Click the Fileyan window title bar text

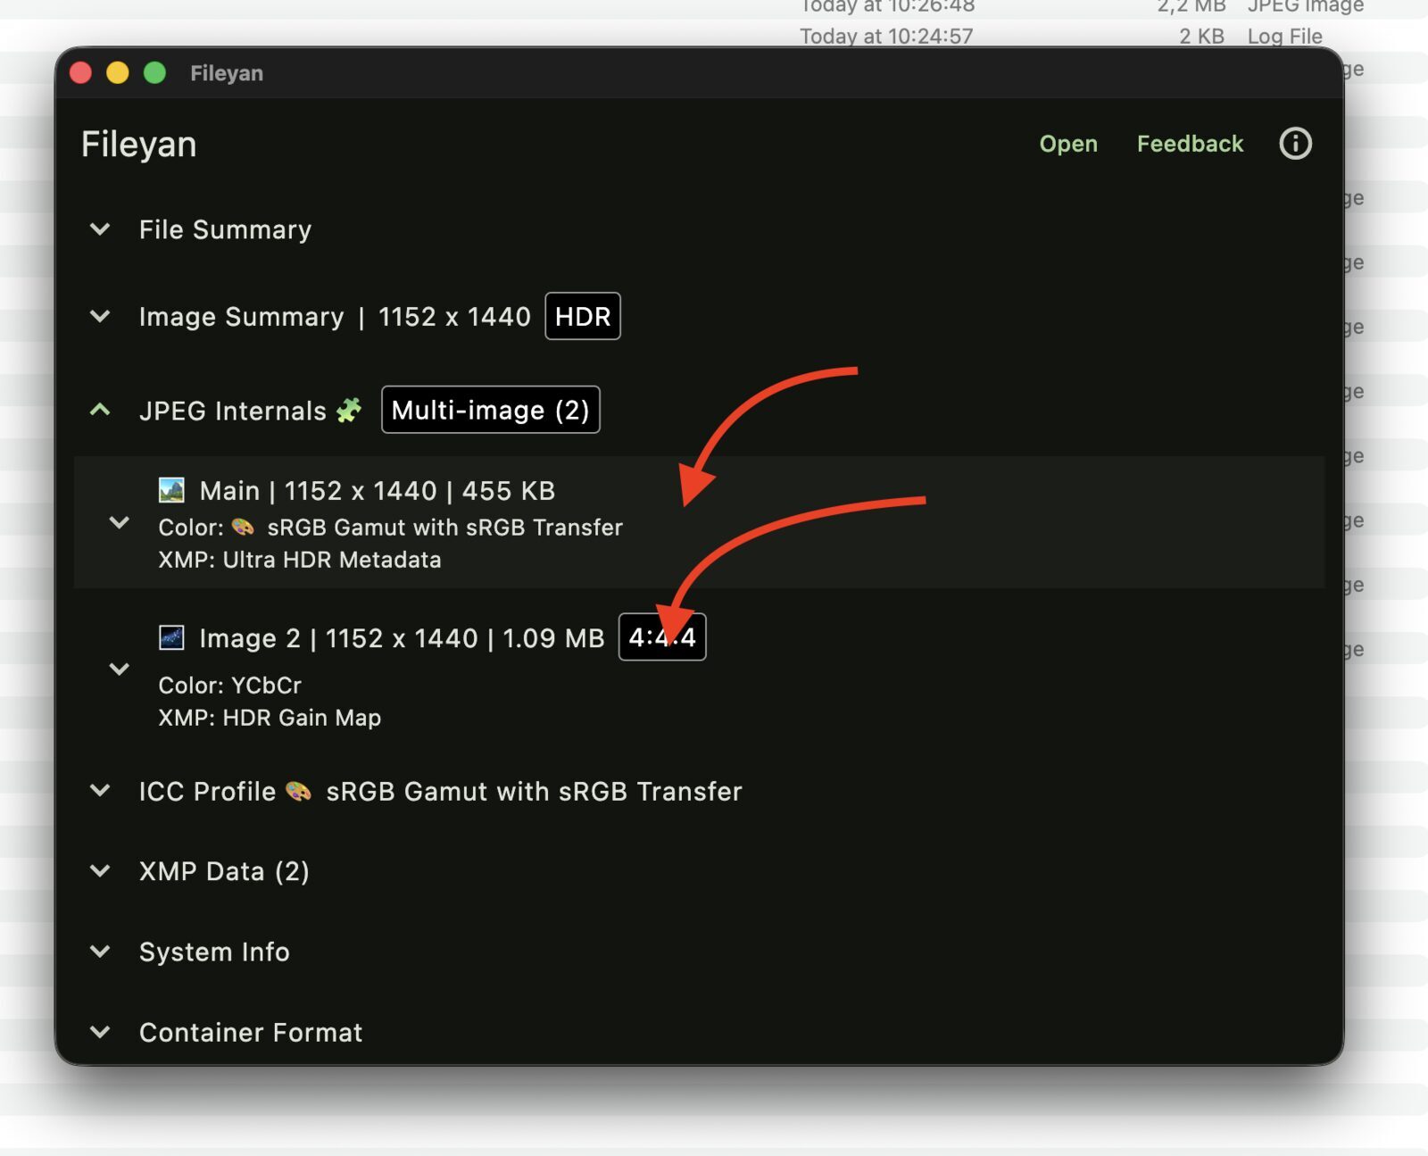pyautogui.click(x=227, y=73)
